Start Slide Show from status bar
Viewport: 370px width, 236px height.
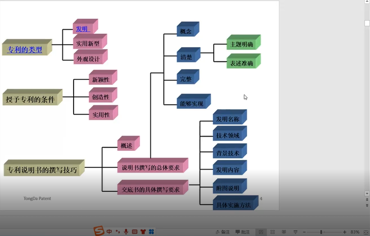point(295,232)
